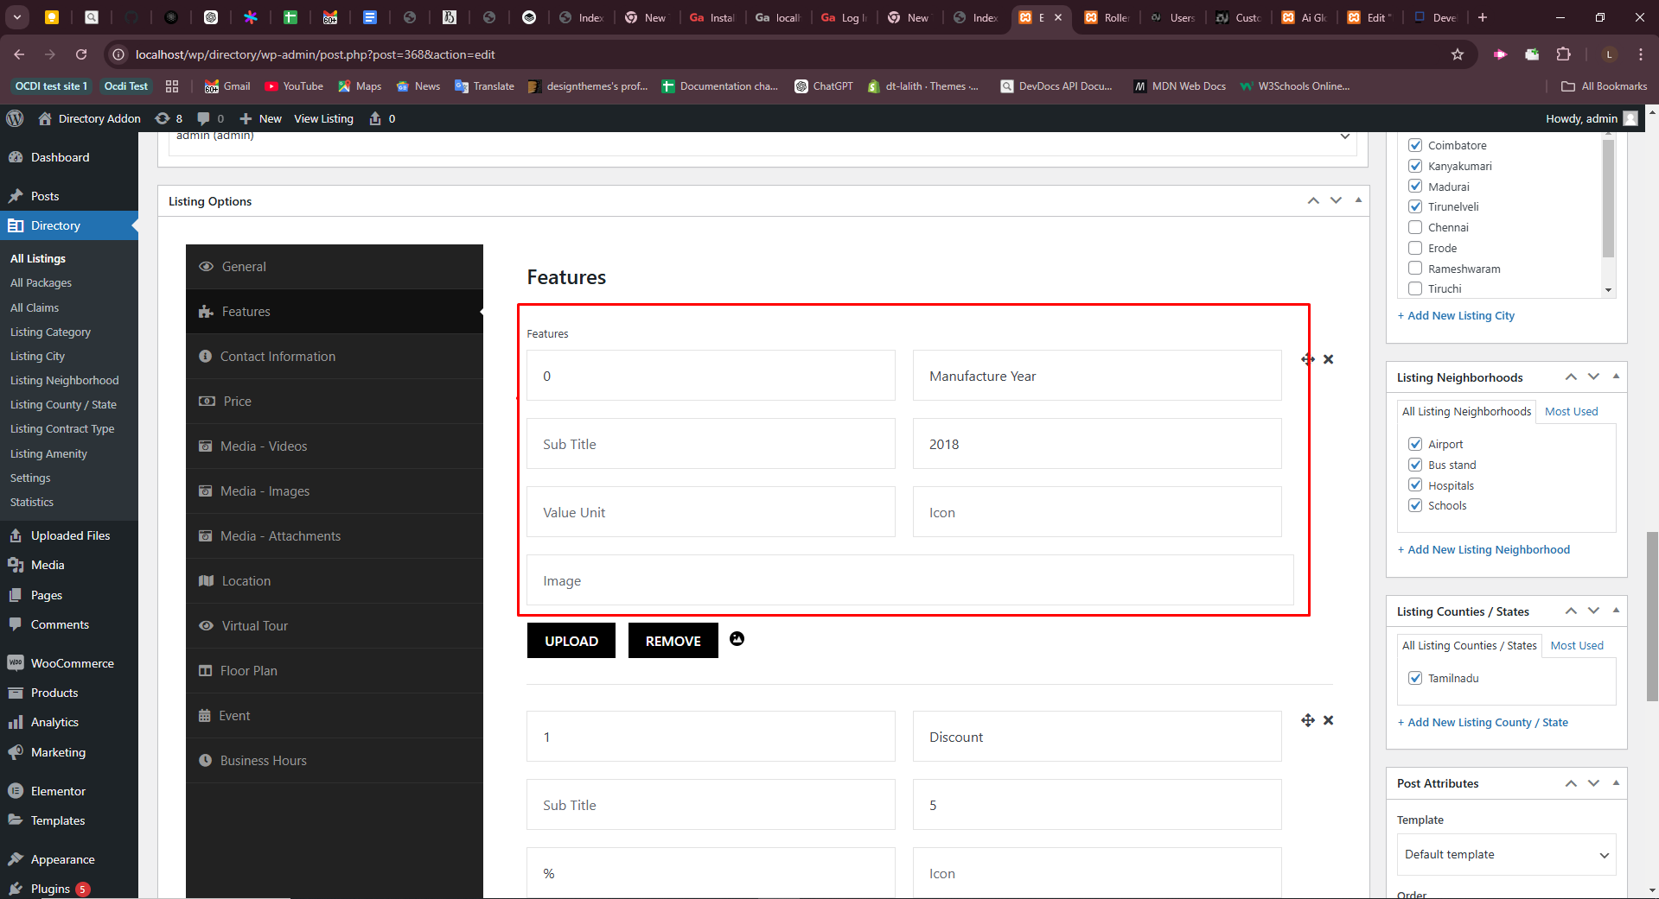
Task: Switch to the General listing options tab
Action: coord(335,267)
